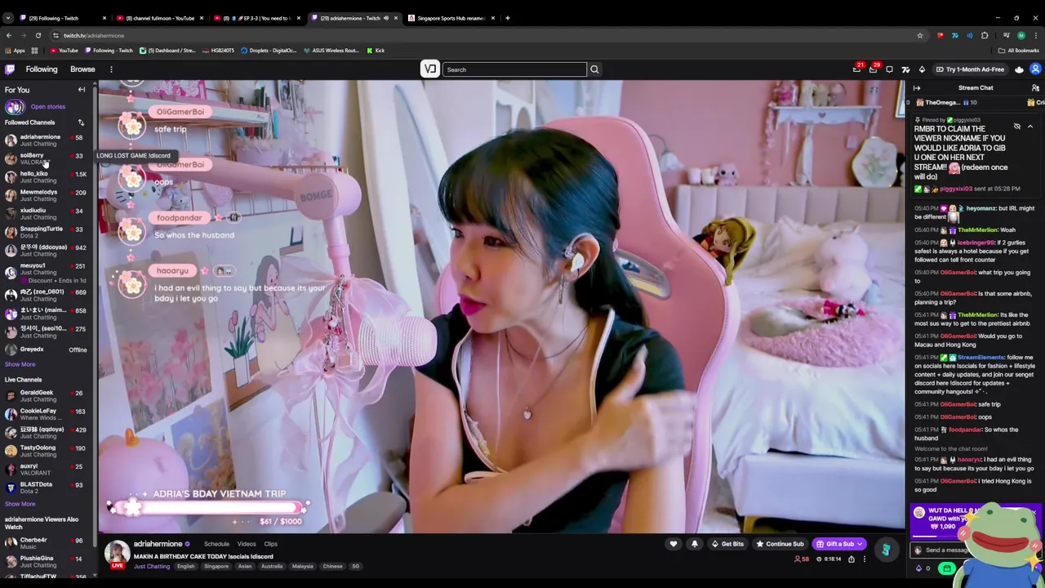Click the Twitch user profile avatar

1035,69
